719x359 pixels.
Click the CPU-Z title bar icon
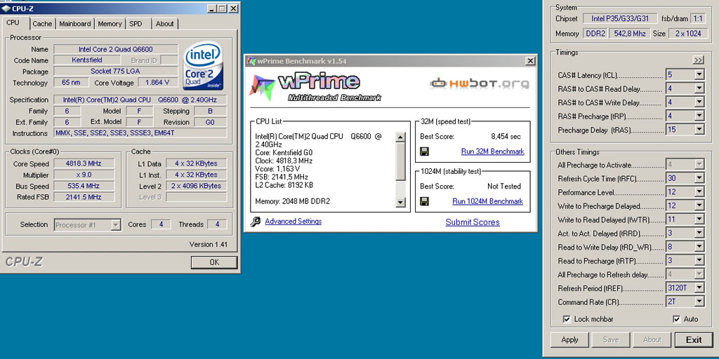point(6,8)
